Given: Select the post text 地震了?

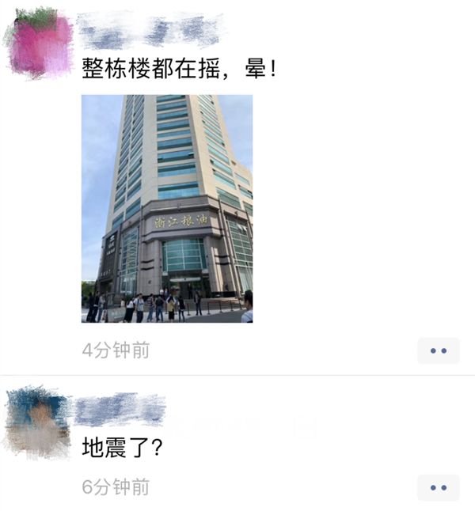Looking at the screenshot, I should (x=122, y=447).
